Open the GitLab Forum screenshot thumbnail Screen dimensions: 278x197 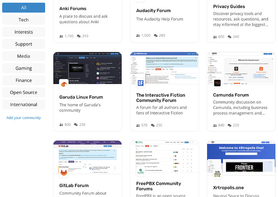pyautogui.click(x=87, y=157)
